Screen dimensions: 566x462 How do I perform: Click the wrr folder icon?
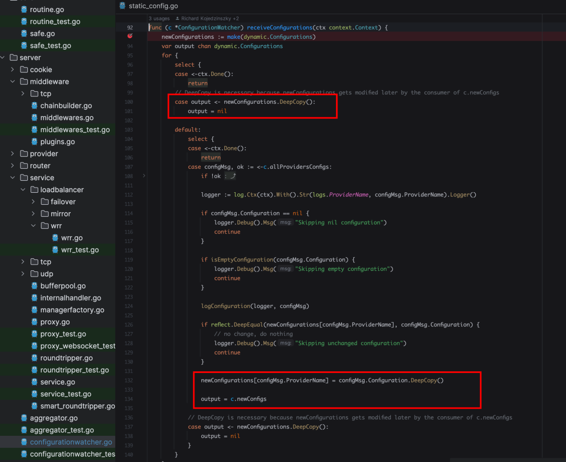click(45, 226)
